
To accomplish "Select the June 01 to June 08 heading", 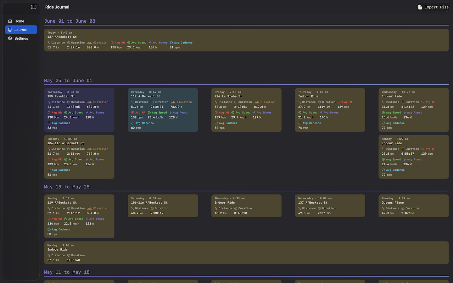I will [x=70, y=21].
